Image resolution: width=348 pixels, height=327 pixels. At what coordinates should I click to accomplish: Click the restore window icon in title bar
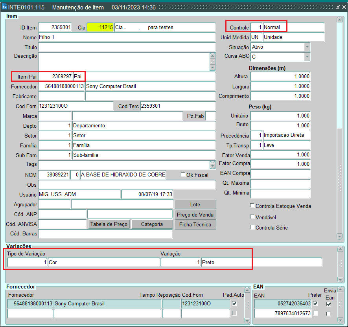[337, 7]
